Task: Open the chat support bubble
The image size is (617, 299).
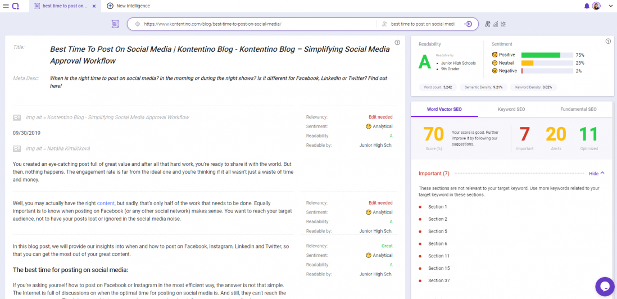Action: coord(605,287)
